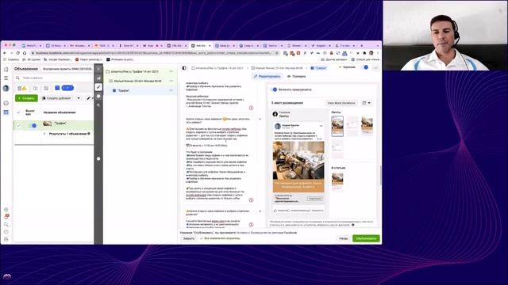Switch off the Трафик ad row toggle
This screenshot has width=508, height=285.
click(33, 125)
